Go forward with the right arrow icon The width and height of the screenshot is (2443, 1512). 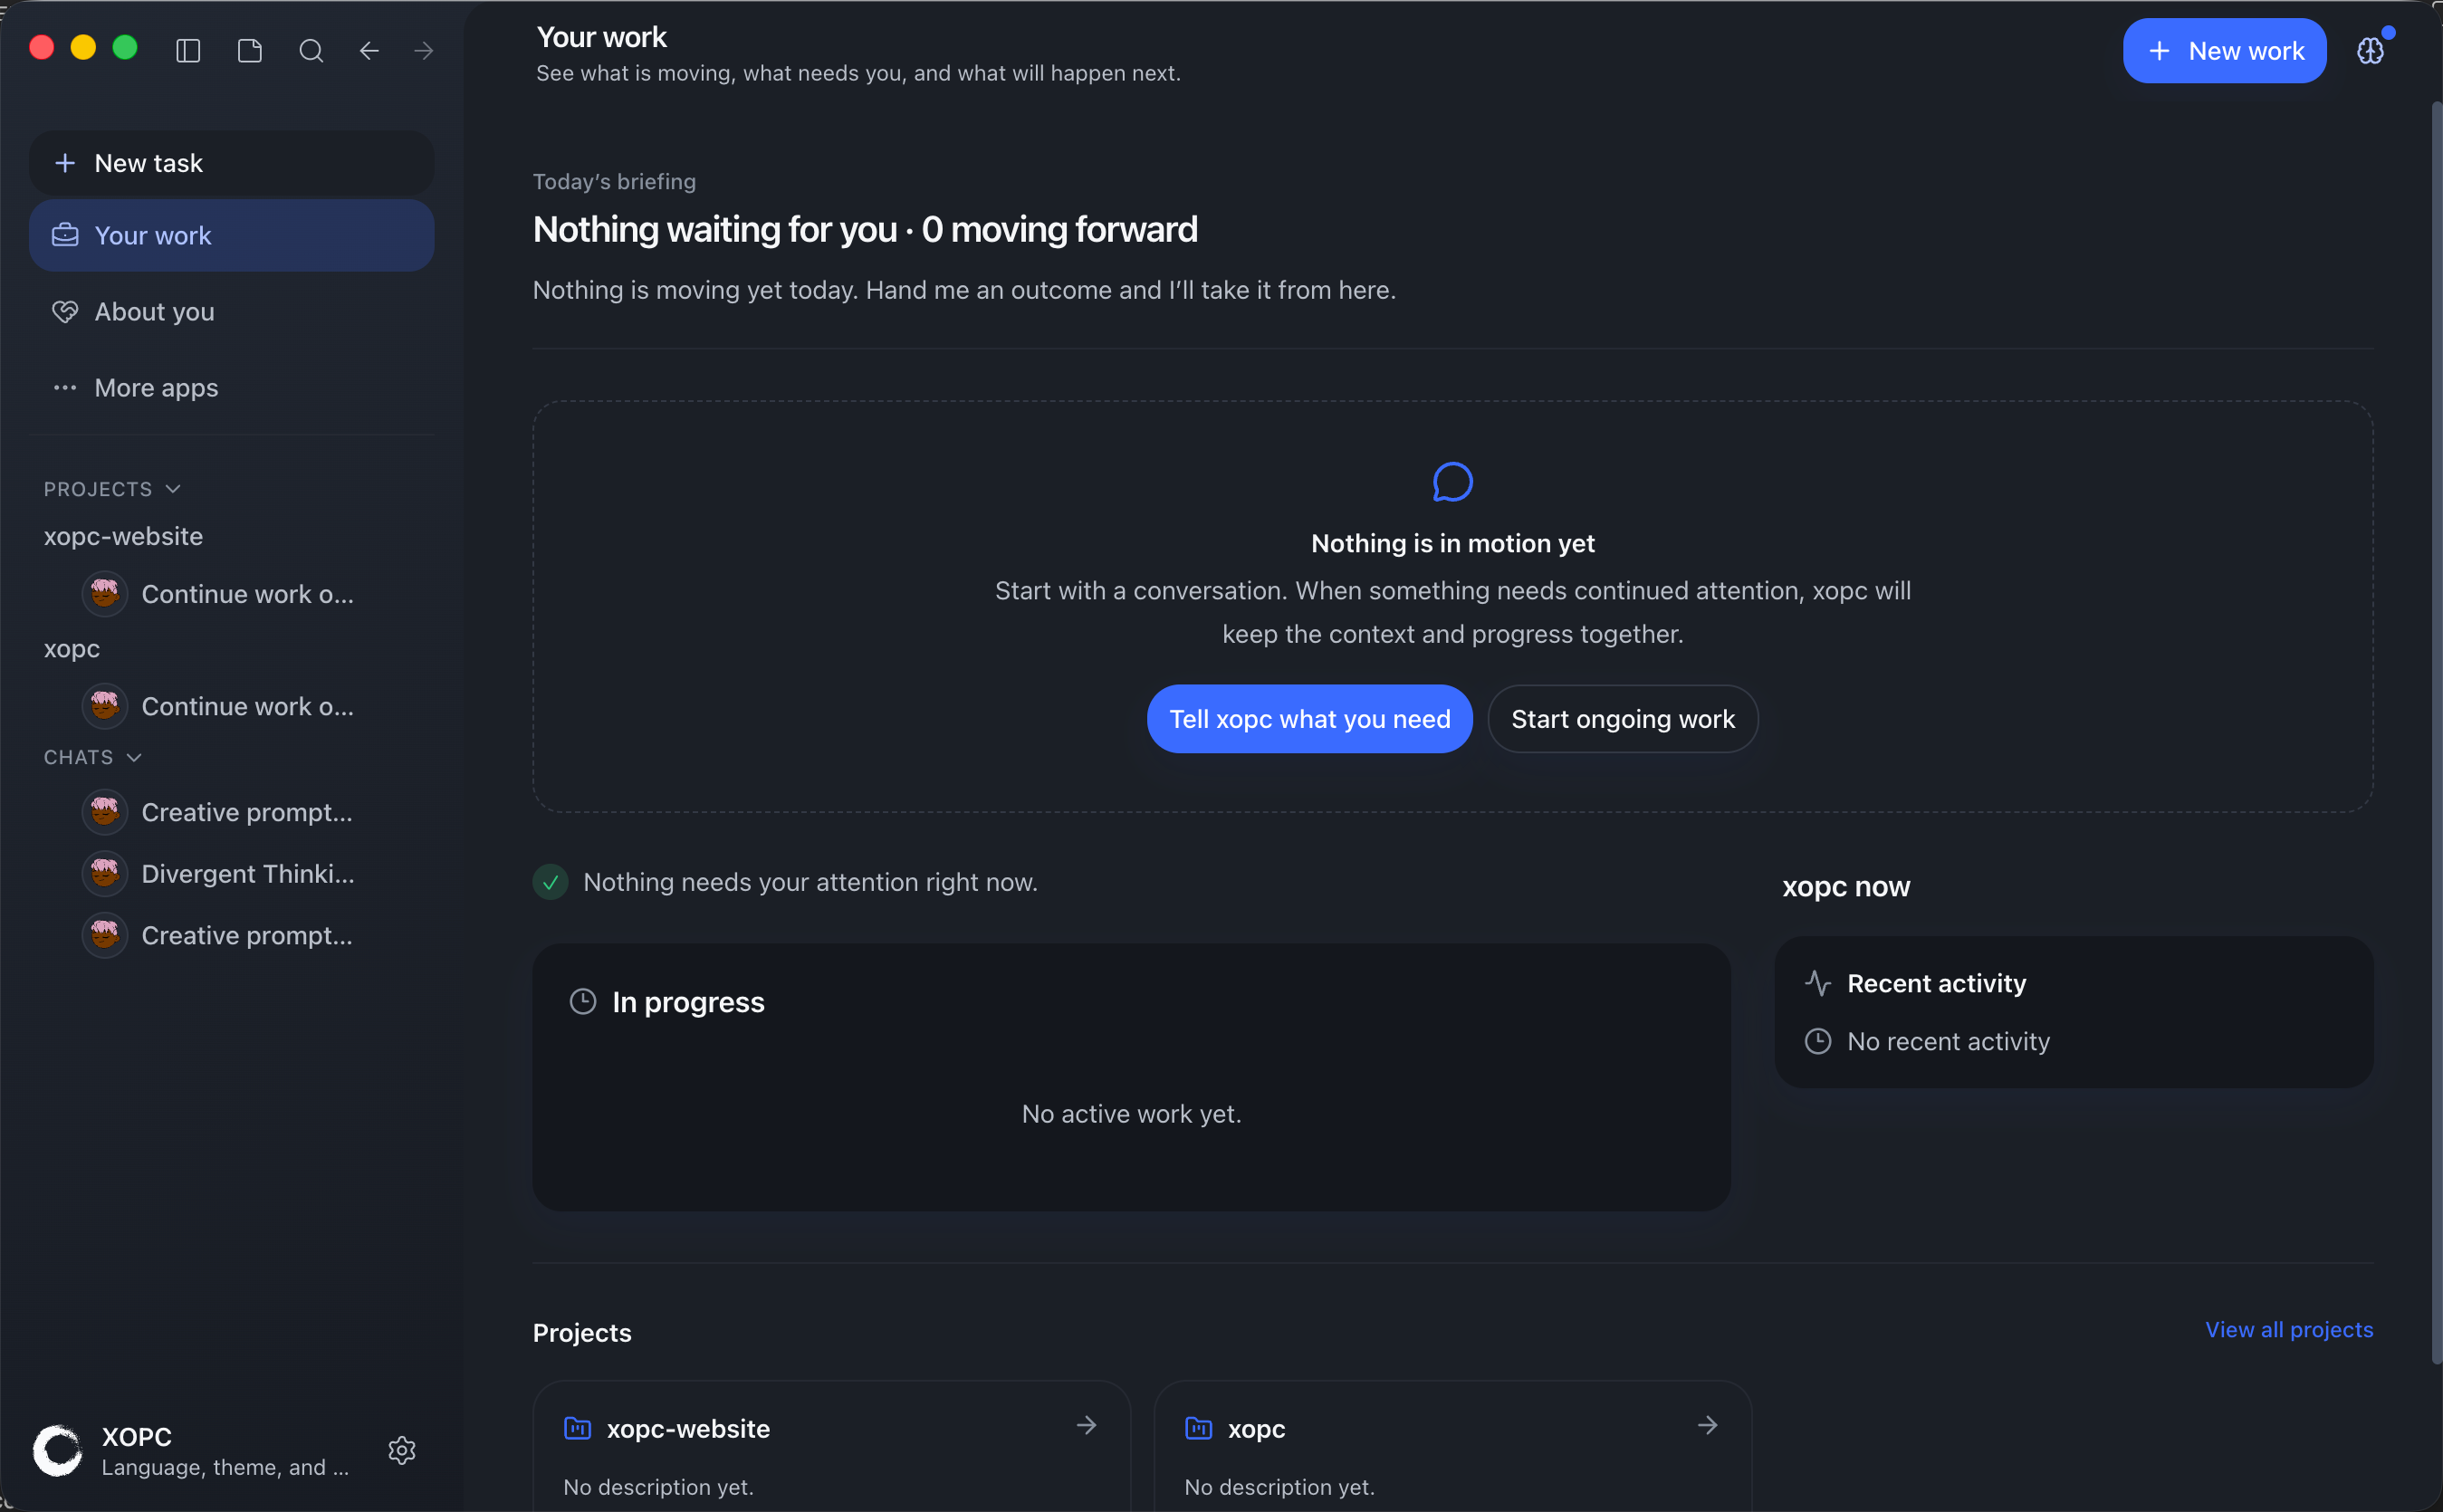pyautogui.click(x=424, y=50)
